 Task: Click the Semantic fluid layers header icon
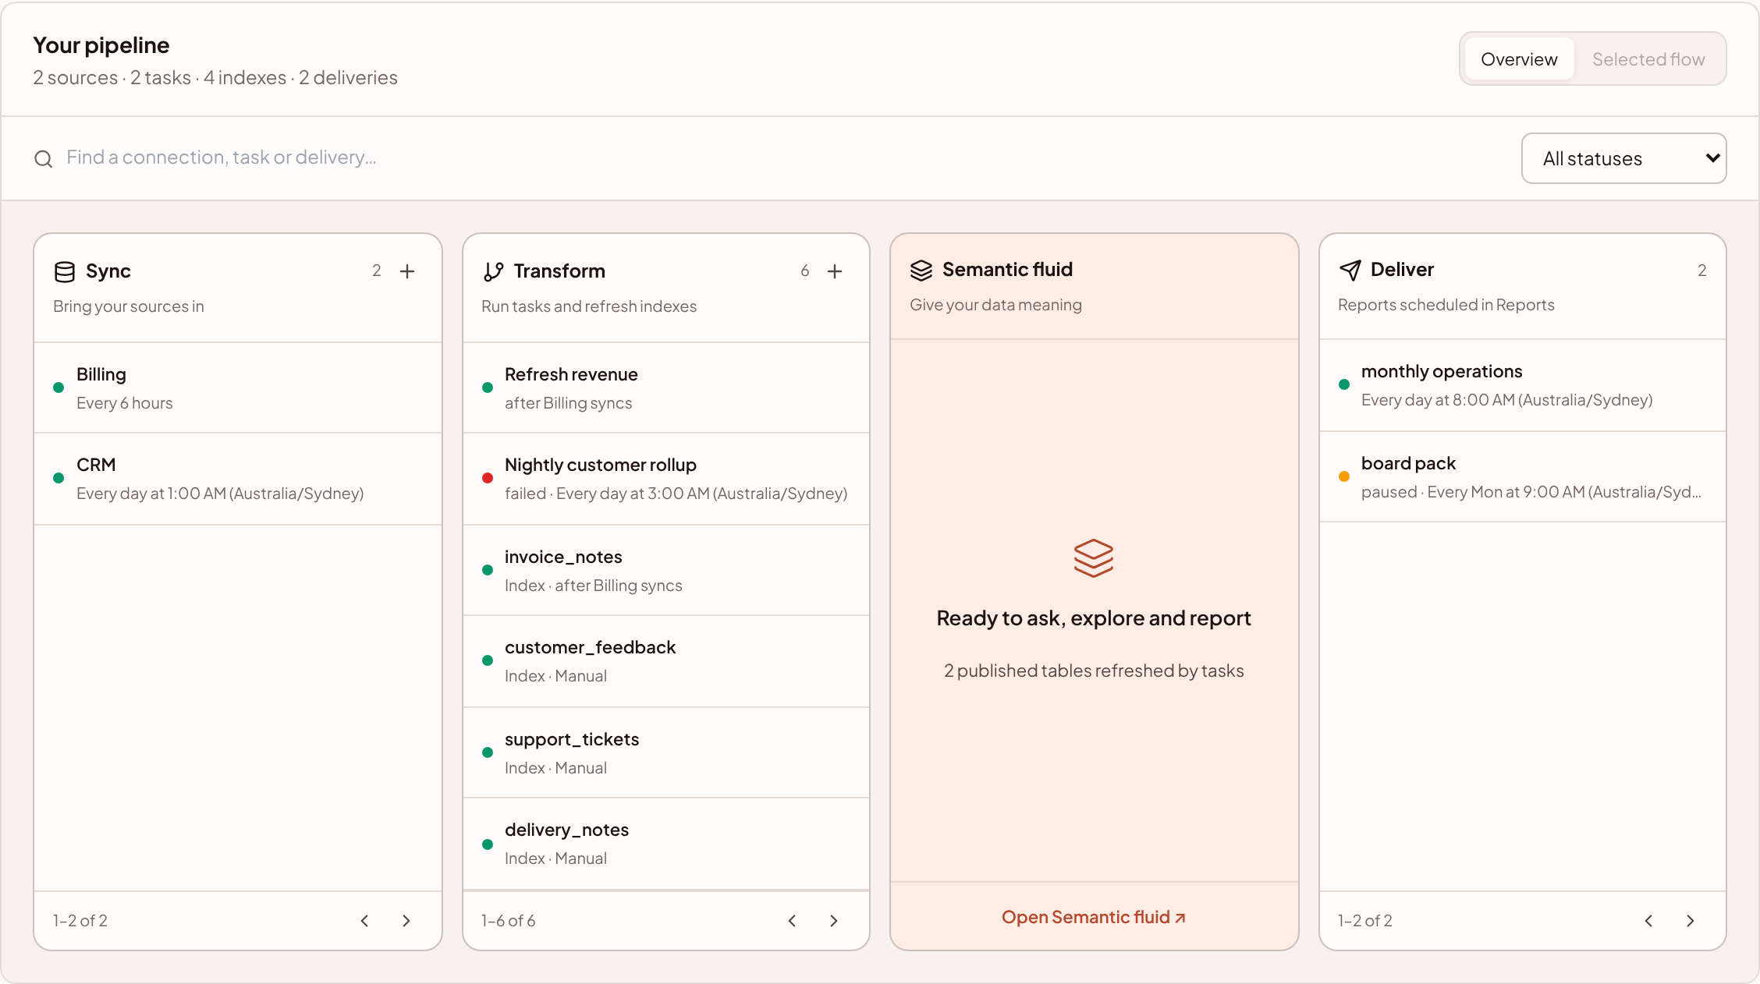click(921, 270)
